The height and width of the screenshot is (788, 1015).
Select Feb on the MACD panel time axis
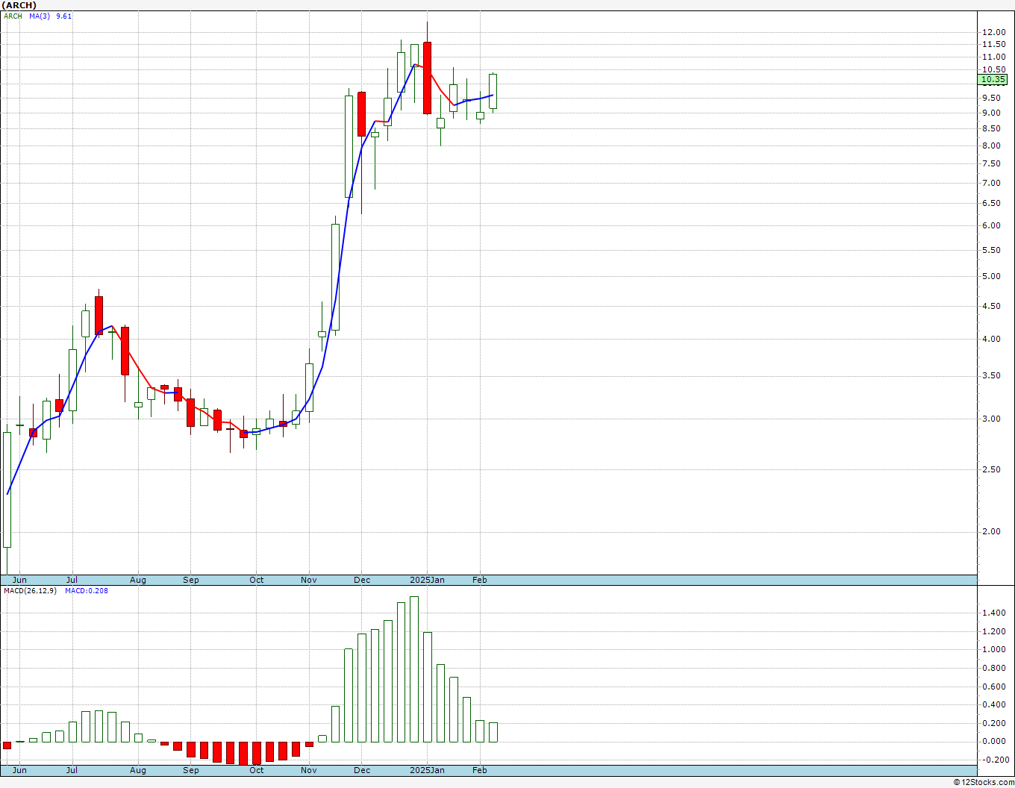click(x=480, y=770)
